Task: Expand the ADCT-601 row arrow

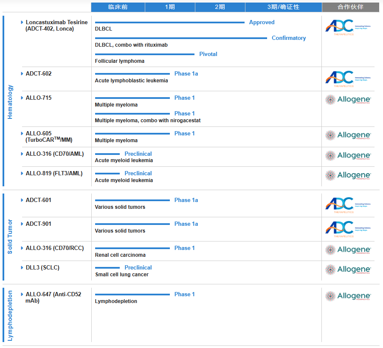Action: point(22,200)
